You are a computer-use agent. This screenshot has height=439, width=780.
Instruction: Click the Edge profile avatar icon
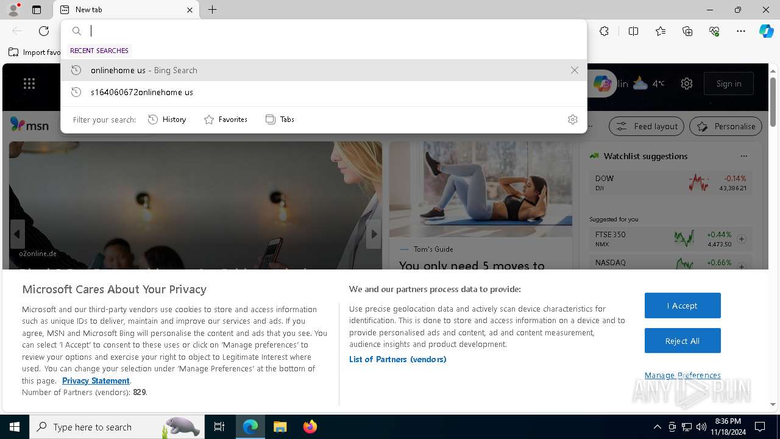[x=13, y=10]
